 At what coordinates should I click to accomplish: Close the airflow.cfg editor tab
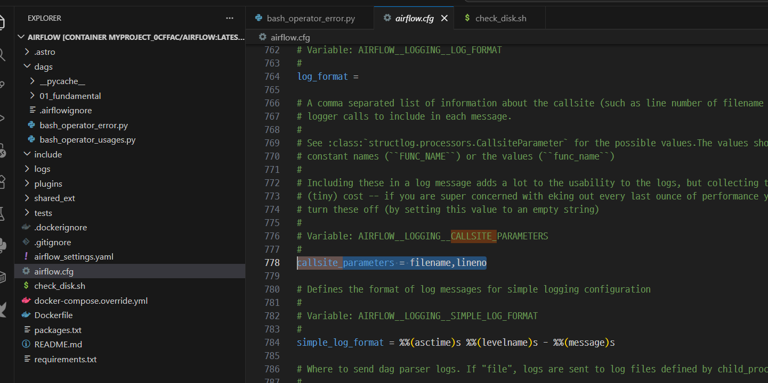(x=444, y=18)
